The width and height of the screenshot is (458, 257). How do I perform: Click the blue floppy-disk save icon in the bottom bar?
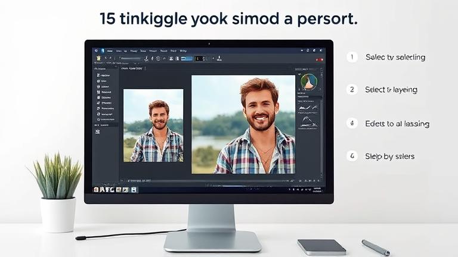[x=134, y=190]
